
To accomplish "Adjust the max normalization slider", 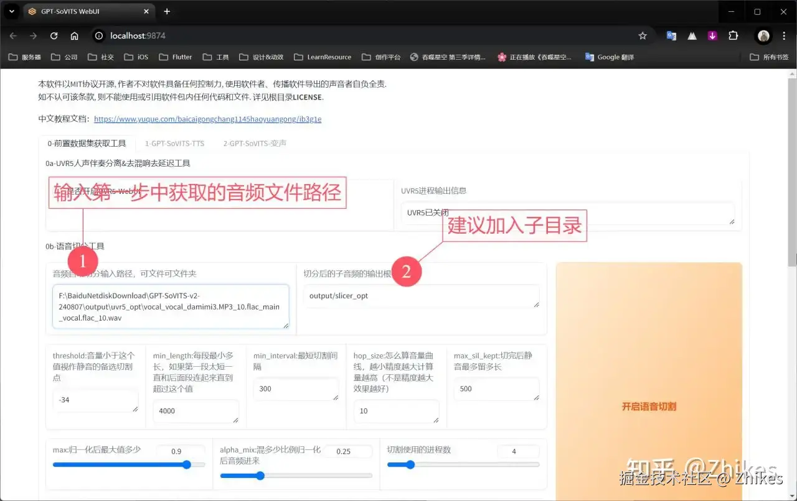I will pyautogui.click(x=129, y=464).
